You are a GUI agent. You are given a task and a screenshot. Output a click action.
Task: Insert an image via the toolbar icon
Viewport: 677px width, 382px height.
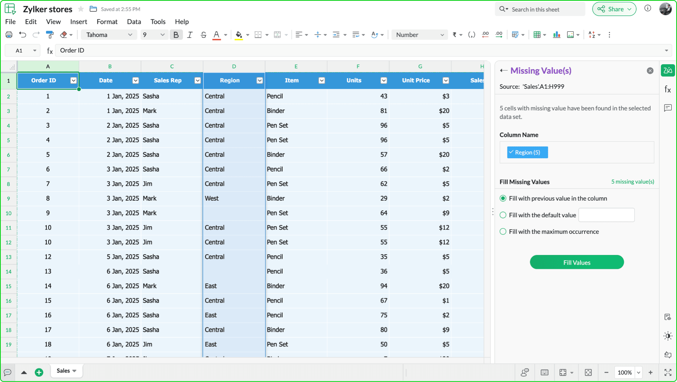coord(571,34)
